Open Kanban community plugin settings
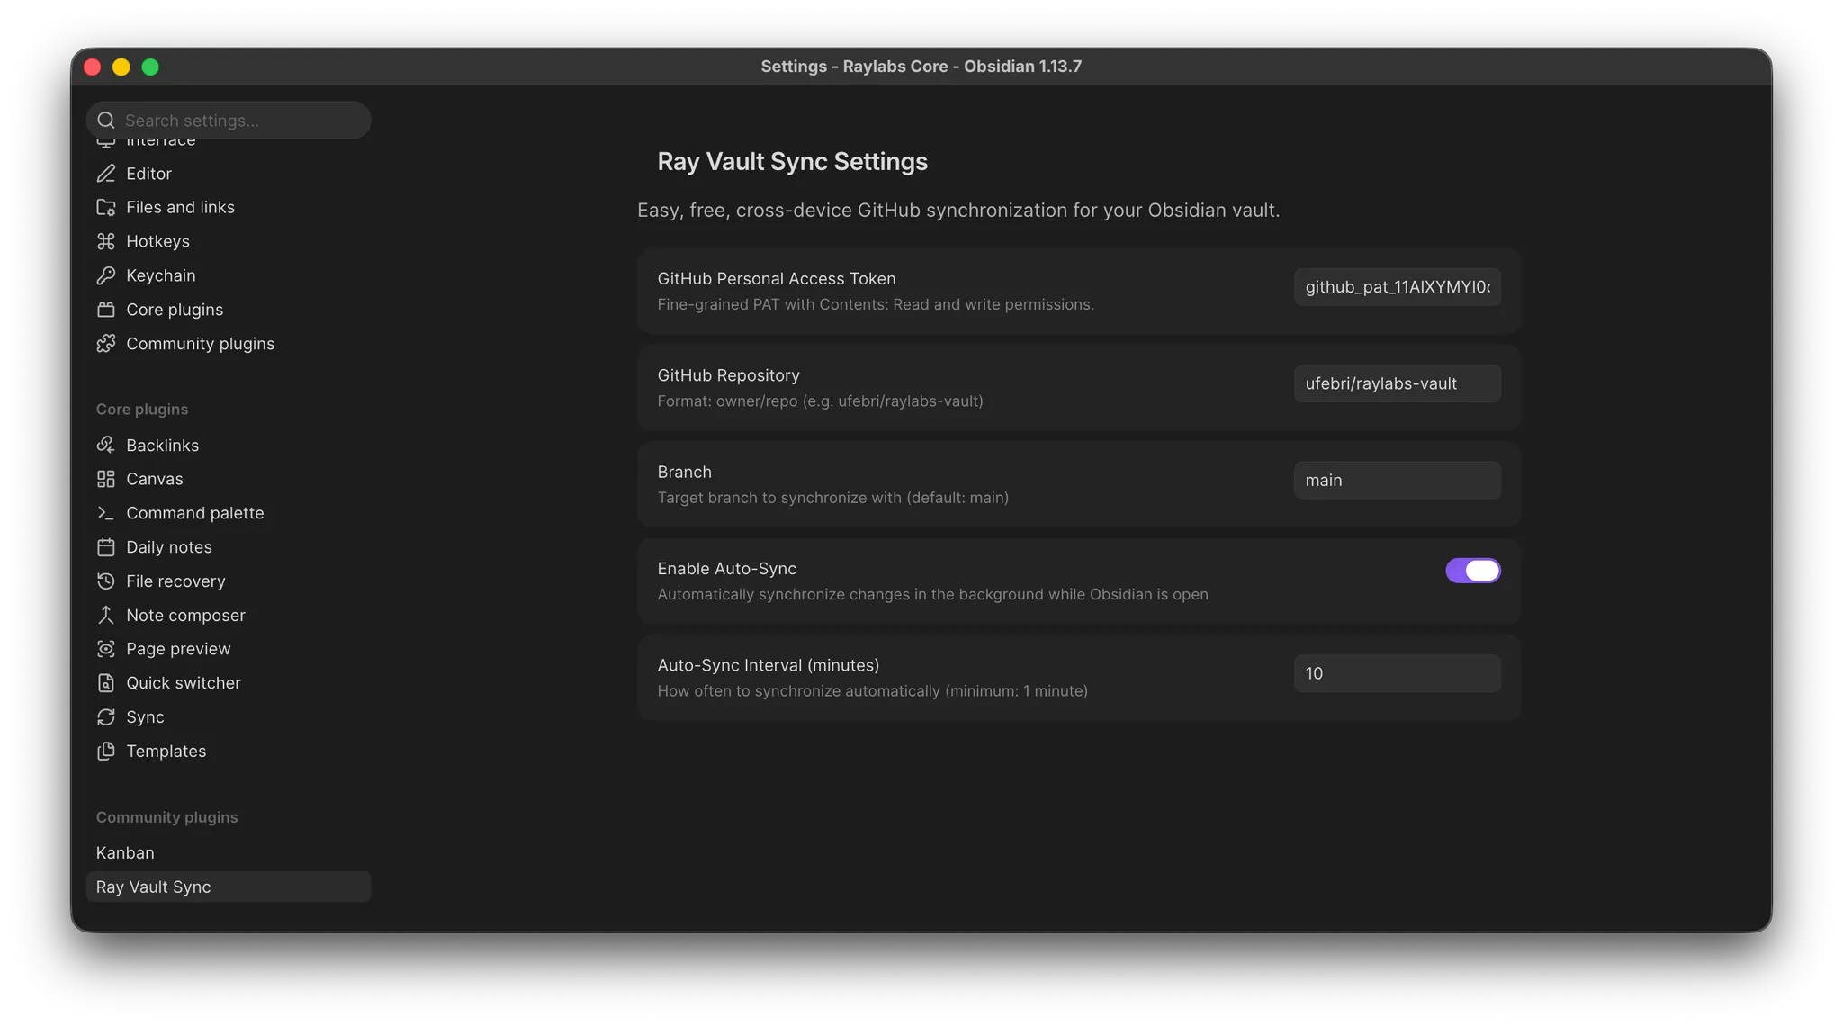 [229, 853]
